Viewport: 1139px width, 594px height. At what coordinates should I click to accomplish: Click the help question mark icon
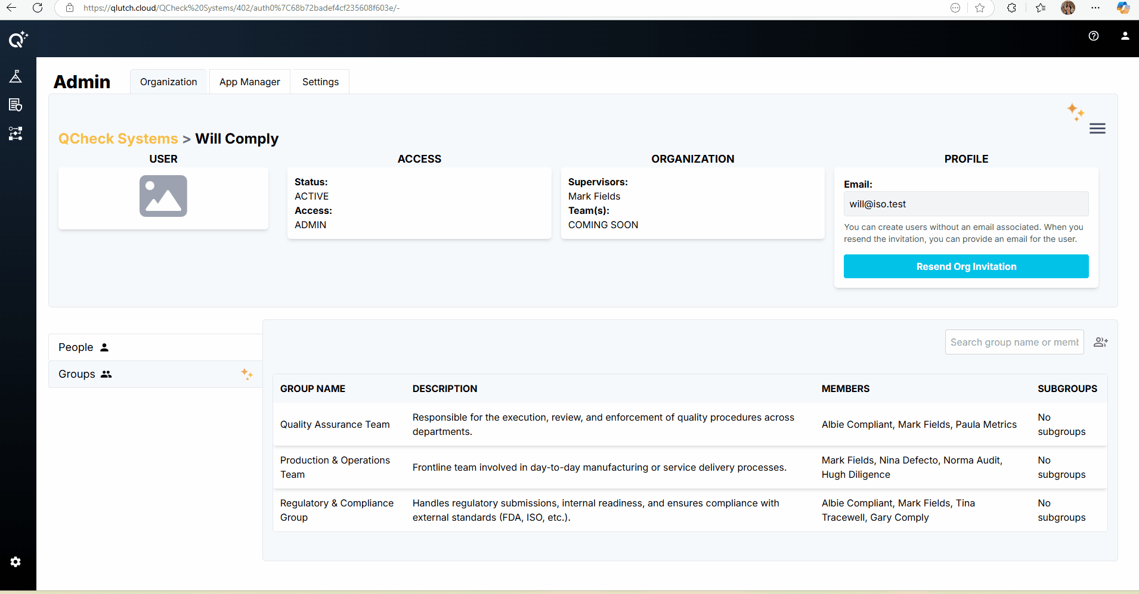point(1094,36)
